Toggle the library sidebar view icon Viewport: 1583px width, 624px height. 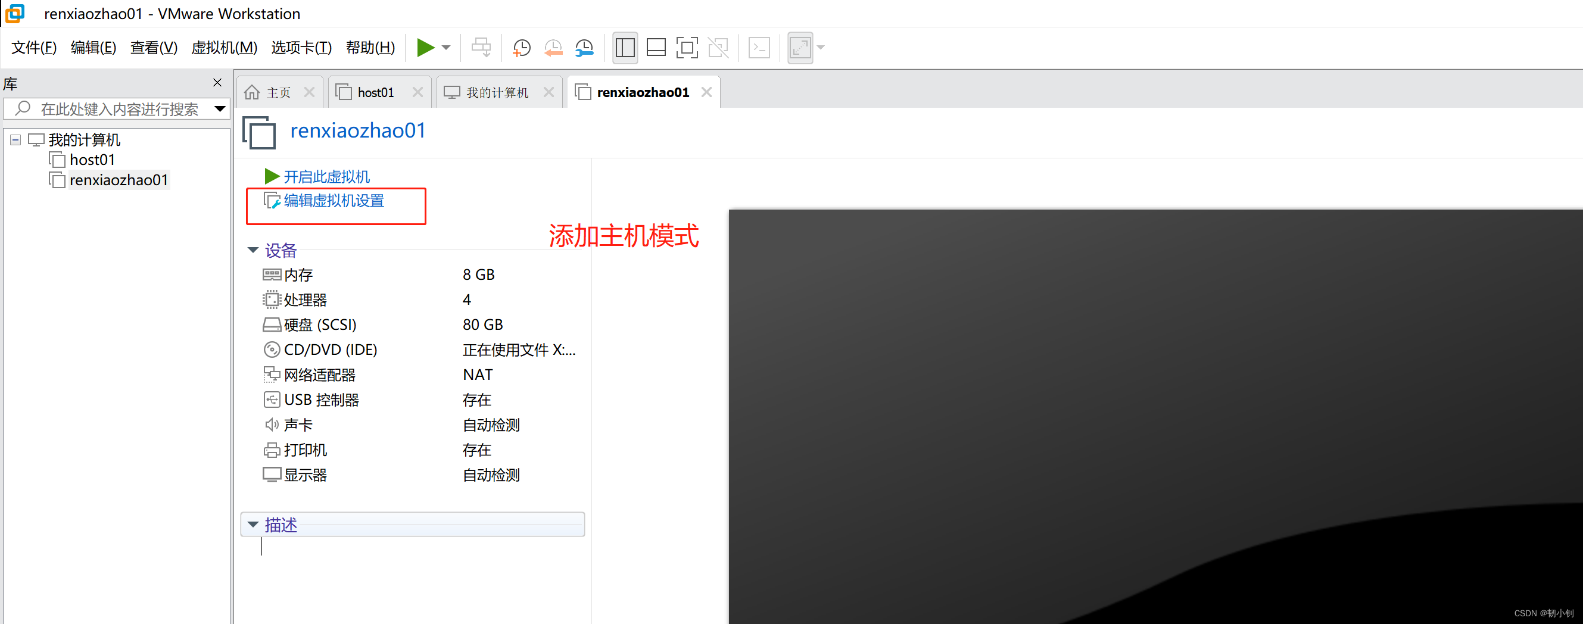tap(625, 47)
